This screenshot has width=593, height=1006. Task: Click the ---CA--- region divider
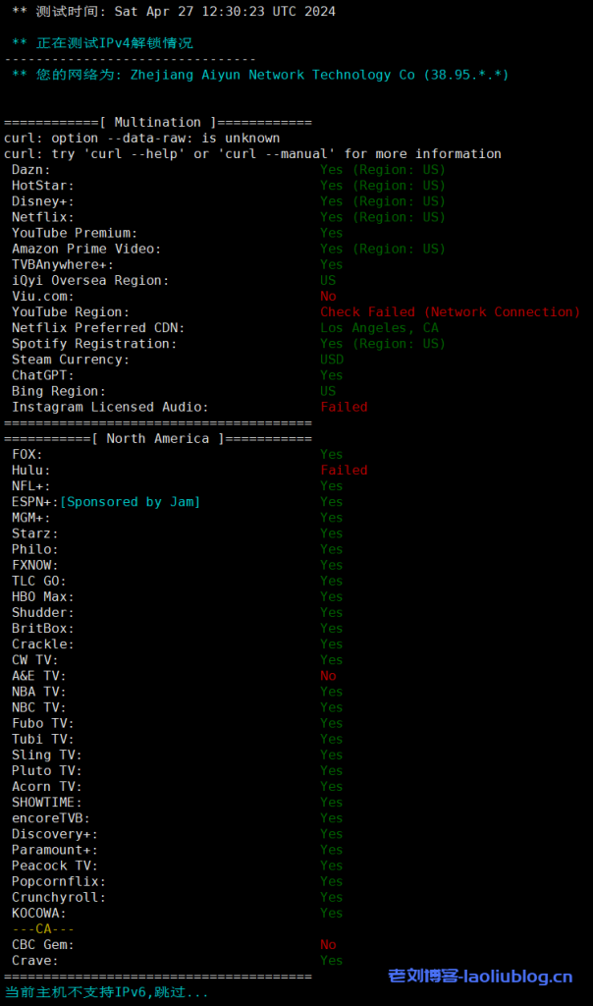43,929
